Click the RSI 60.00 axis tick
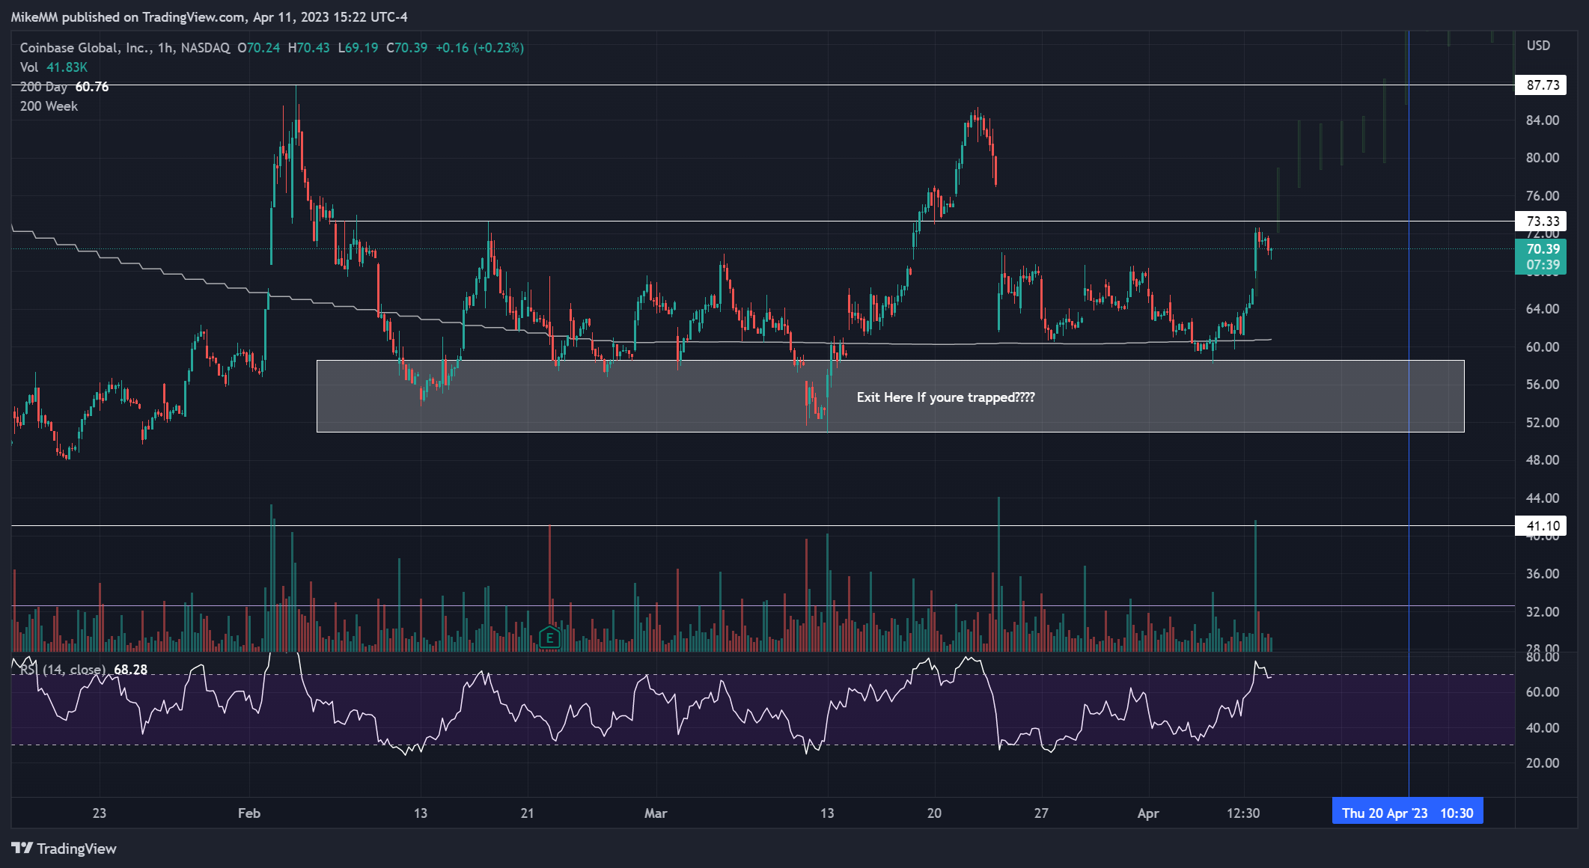1589x868 pixels. [1543, 692]
